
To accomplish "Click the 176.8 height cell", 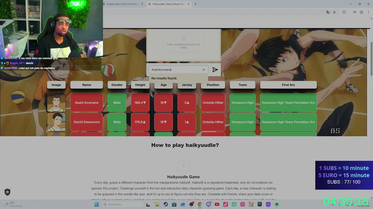I will 140,122.
